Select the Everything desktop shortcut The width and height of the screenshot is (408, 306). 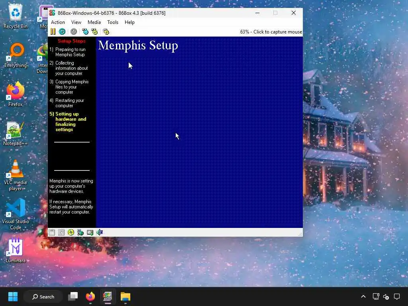coord(16,56)
